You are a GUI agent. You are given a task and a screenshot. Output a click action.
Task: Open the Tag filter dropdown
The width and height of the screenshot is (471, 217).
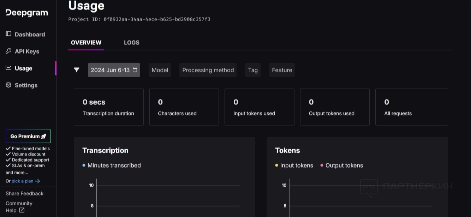click(x=253, y=70)
